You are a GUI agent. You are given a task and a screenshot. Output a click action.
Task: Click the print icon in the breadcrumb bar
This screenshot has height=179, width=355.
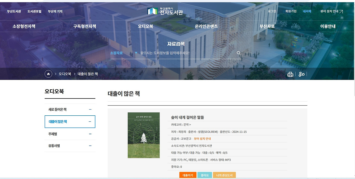[290, 74]
